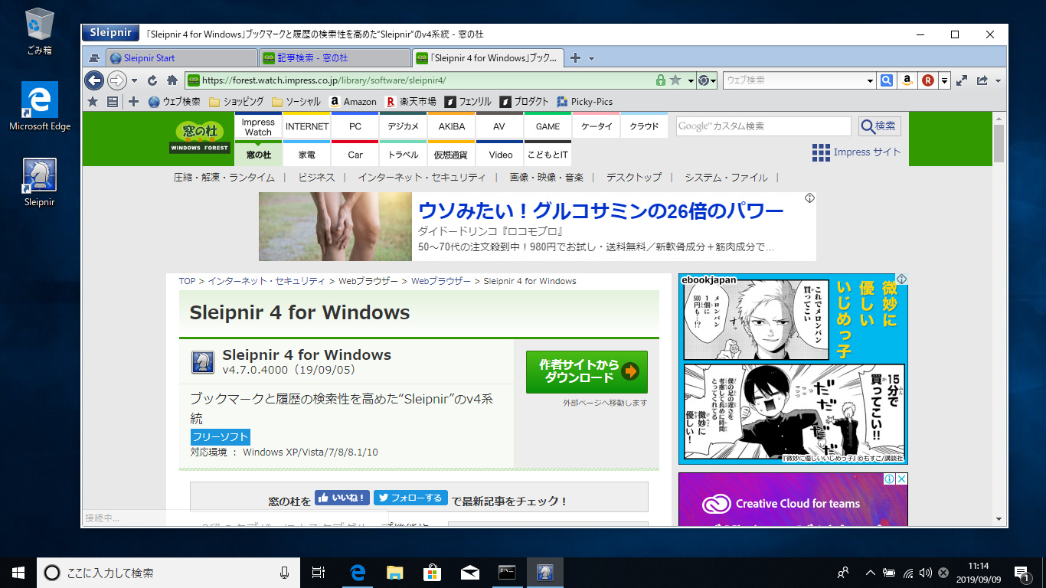
Task: Toggle full screen with diagonal arrows icon
Action: coord(962,80)
